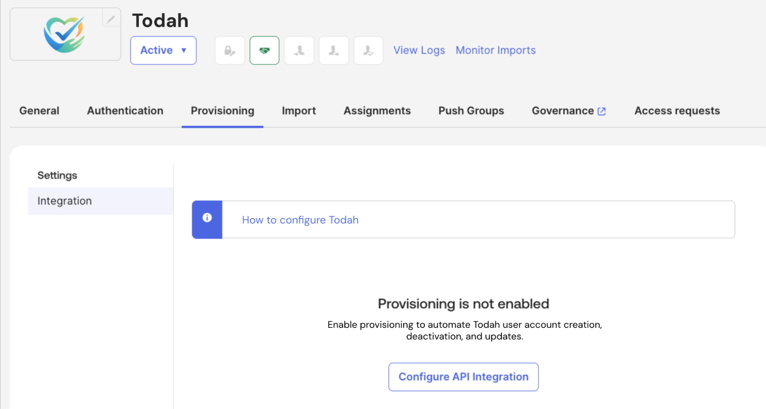766x409 pixels.
Task: Click View Logs
Action: pyautogui.click(x=418, y=50)
